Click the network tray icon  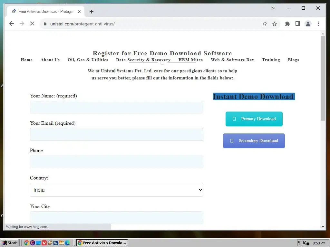point(301,243)
